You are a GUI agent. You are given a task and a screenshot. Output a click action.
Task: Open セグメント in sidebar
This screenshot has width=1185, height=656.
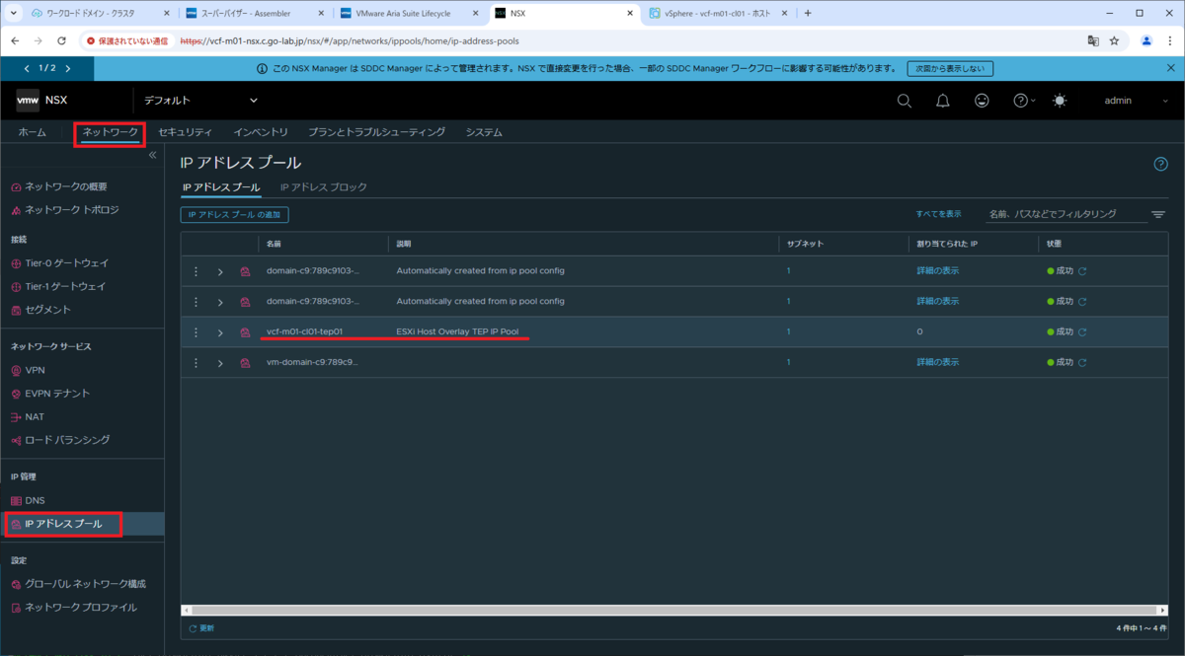click(47, 310)
